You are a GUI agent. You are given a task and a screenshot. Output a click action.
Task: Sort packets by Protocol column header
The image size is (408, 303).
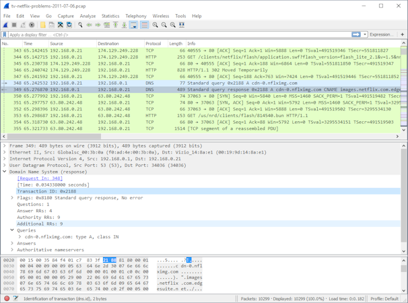click(156, 44)
